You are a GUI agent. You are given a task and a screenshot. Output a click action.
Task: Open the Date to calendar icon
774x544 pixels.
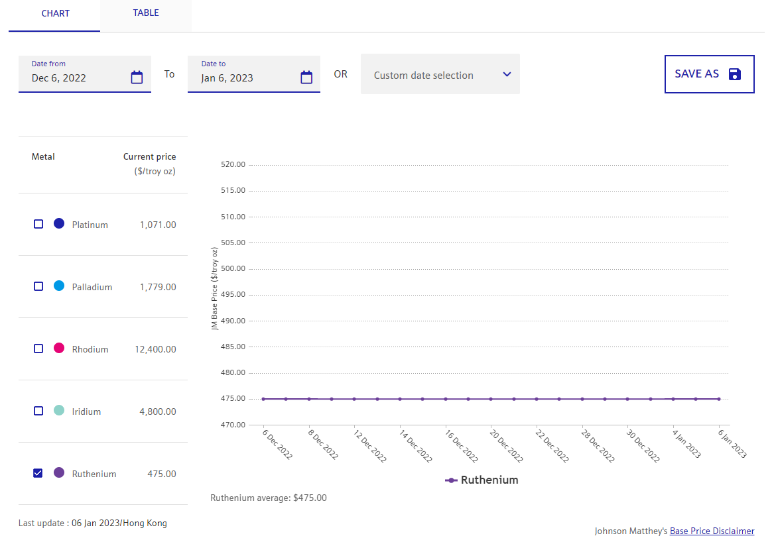point(306,78)
